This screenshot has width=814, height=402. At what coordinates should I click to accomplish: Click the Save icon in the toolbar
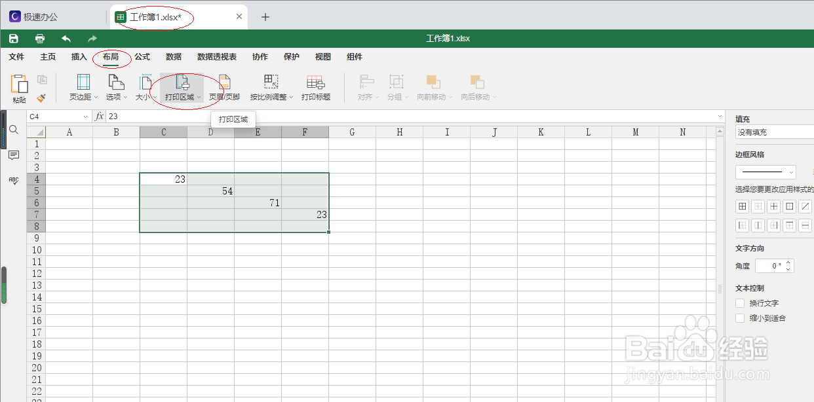(x=14, y=38)
